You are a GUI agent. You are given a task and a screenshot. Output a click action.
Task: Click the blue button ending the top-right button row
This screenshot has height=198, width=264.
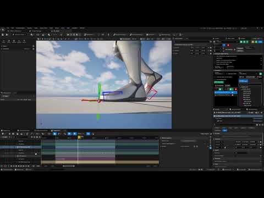coord(260,42)
